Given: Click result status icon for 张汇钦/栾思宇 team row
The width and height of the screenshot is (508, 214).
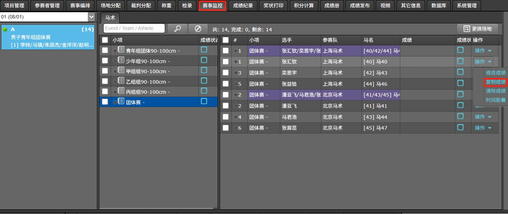Looking at the screenshot, I should pyautogui.click(x=460, y=50).
